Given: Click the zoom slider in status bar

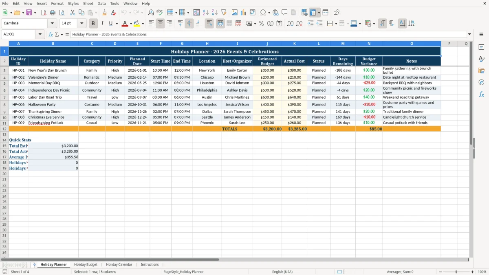Looking at the screenshot, I should click(456, 272).
